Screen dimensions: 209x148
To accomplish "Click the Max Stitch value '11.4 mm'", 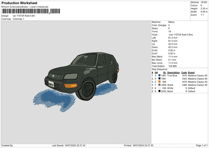I will pyautogui.click(x=173, y=57).
